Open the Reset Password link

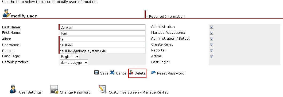tap(170, 73)
